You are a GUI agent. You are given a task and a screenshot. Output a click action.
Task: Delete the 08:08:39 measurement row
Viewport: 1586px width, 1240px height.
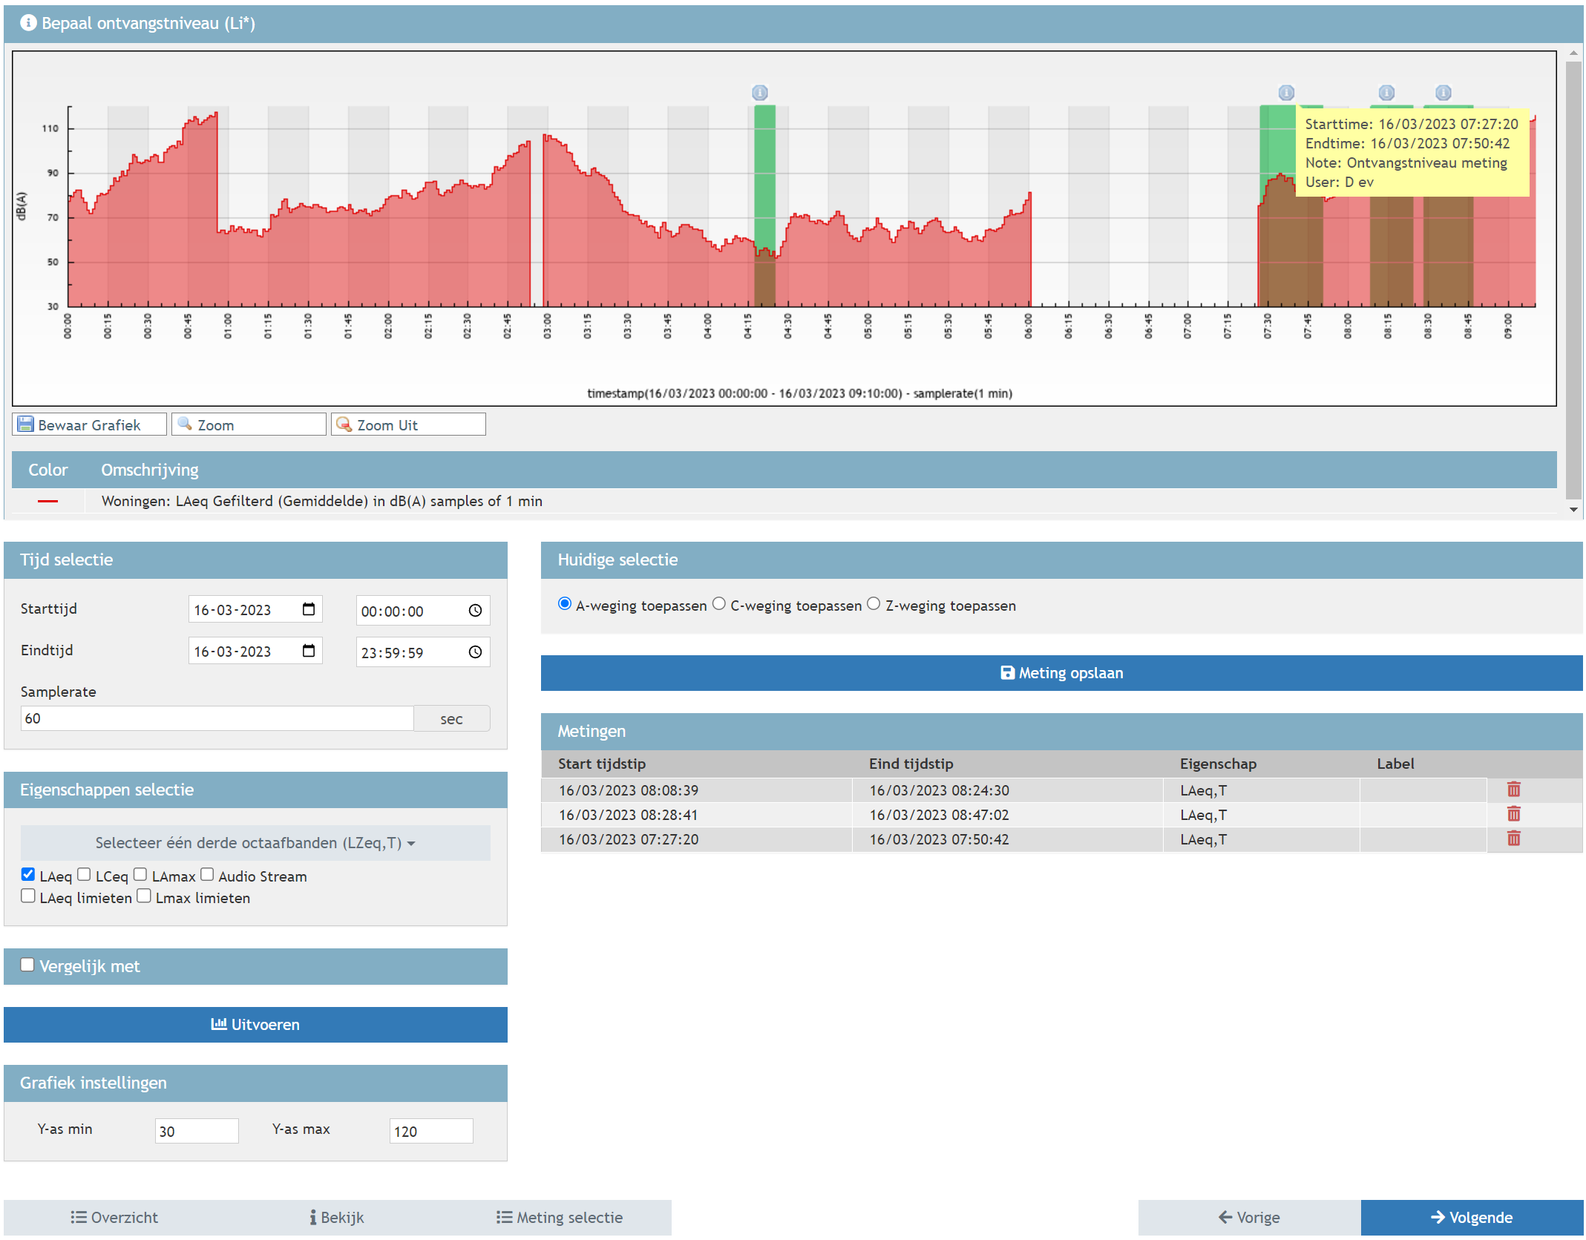click(1513, 790)
